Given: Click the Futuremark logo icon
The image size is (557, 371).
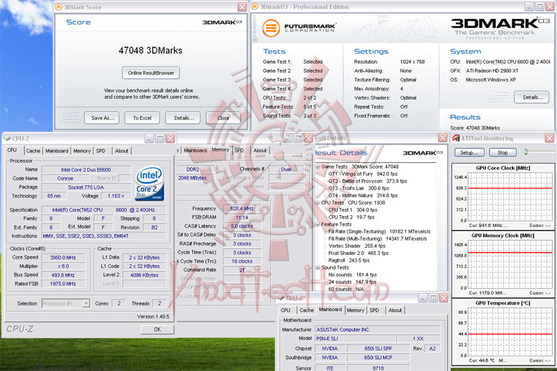Looking at the screenshot, I should point(271,28).
